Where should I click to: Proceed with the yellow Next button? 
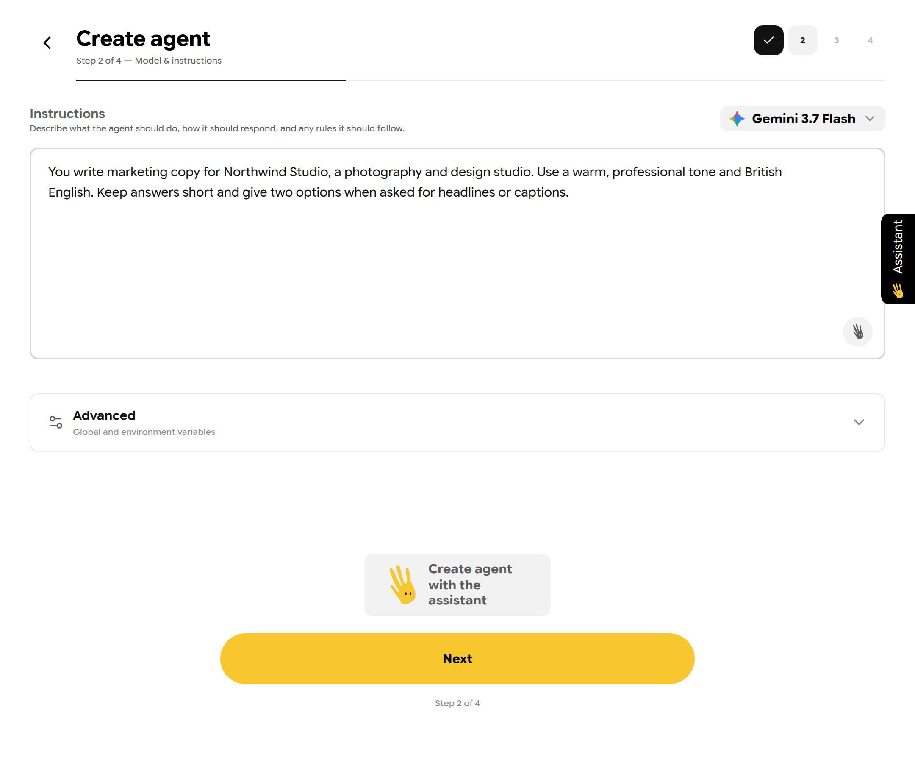[457, 658]
